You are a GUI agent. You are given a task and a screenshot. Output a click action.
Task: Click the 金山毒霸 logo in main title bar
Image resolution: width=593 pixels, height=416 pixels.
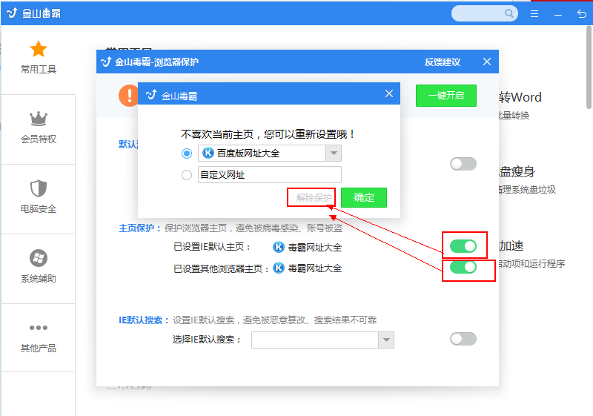[x=12, y=13]
